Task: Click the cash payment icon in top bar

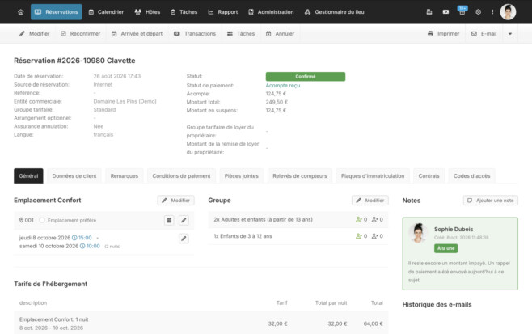Action: pos(445,12)
